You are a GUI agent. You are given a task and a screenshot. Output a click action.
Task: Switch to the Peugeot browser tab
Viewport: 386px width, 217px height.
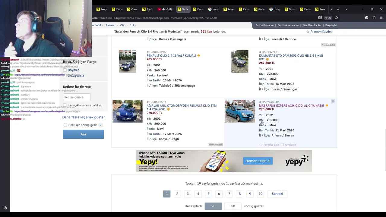click(x=102, y=9)
